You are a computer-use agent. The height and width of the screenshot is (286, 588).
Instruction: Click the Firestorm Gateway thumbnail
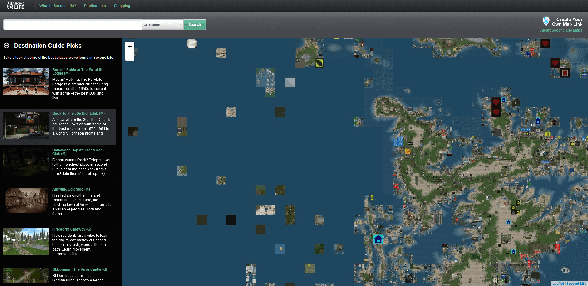[26, 241]
